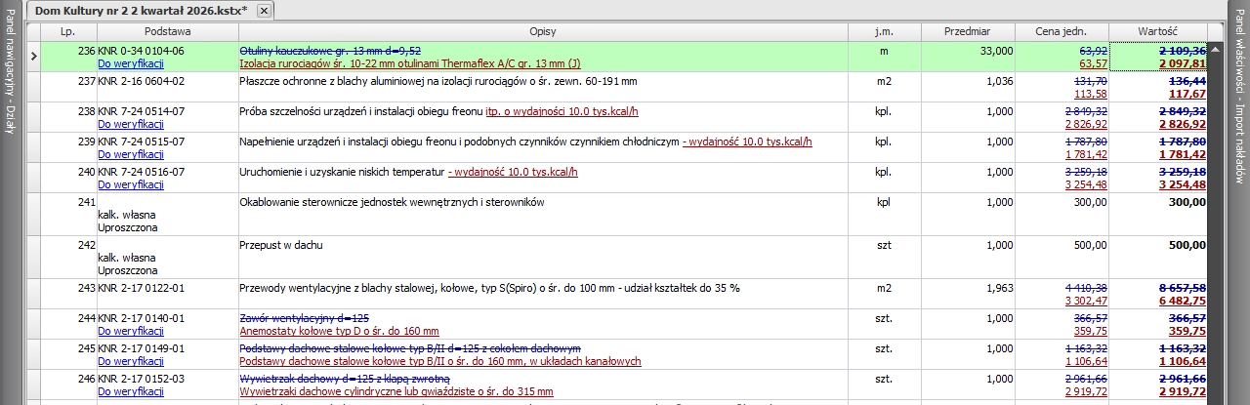Select description Płaszcze ochronne z blachy aluminiowej

[x=438, y=81]
